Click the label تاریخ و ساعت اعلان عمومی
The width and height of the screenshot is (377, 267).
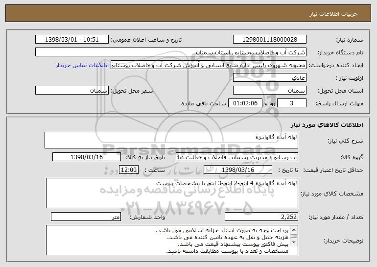[146, 40]
